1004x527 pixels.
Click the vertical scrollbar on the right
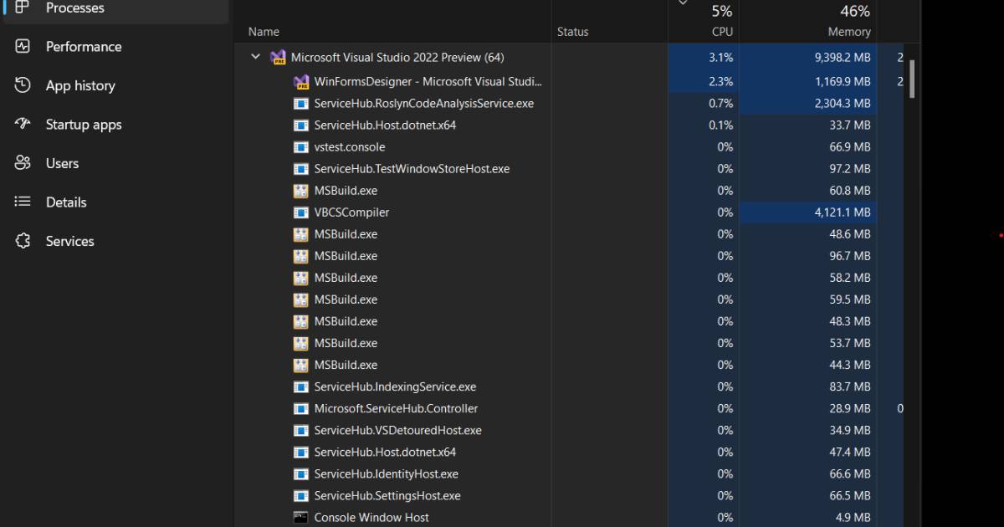click(912, 79)
